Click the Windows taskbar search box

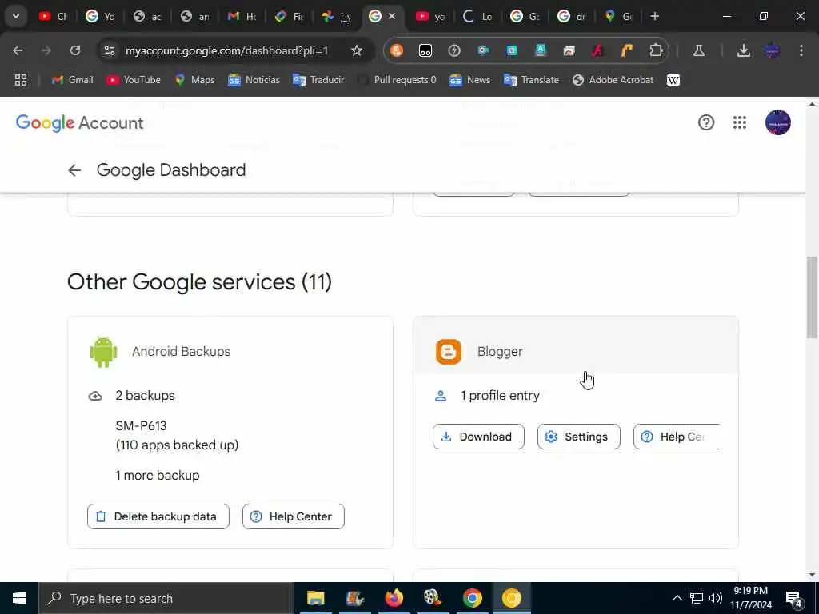[166, 598]
